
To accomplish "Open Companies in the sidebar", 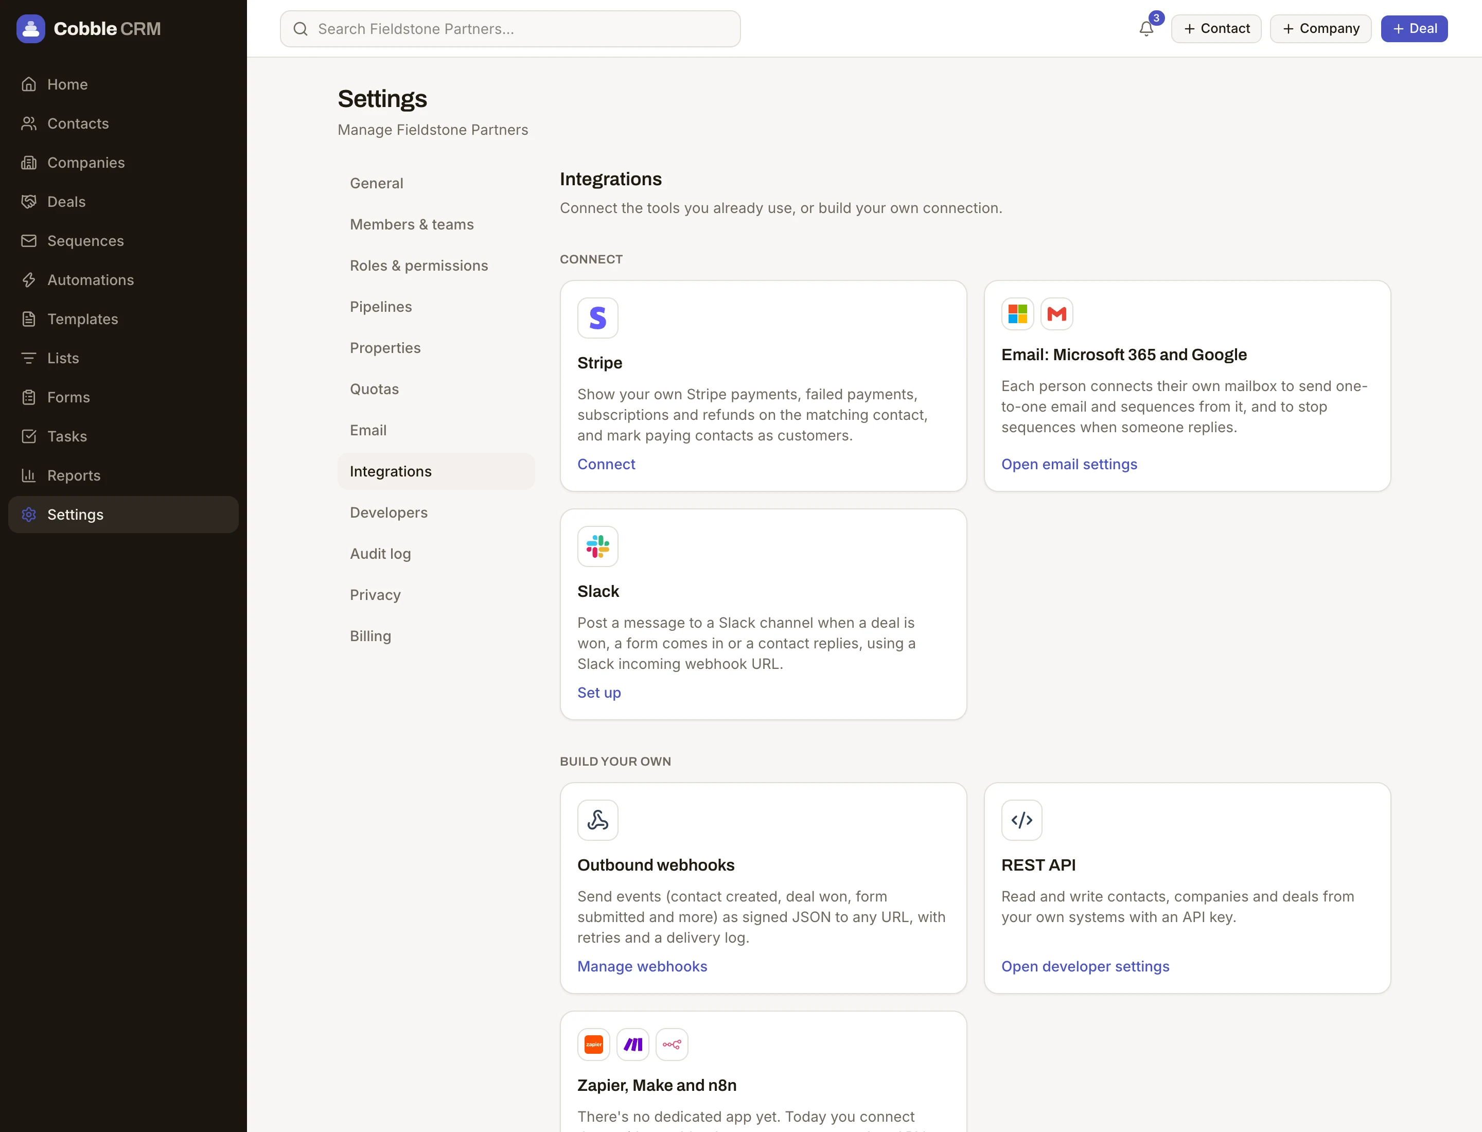I will [123, 163].
